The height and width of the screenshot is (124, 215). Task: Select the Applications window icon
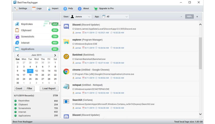tap(17, 49)
